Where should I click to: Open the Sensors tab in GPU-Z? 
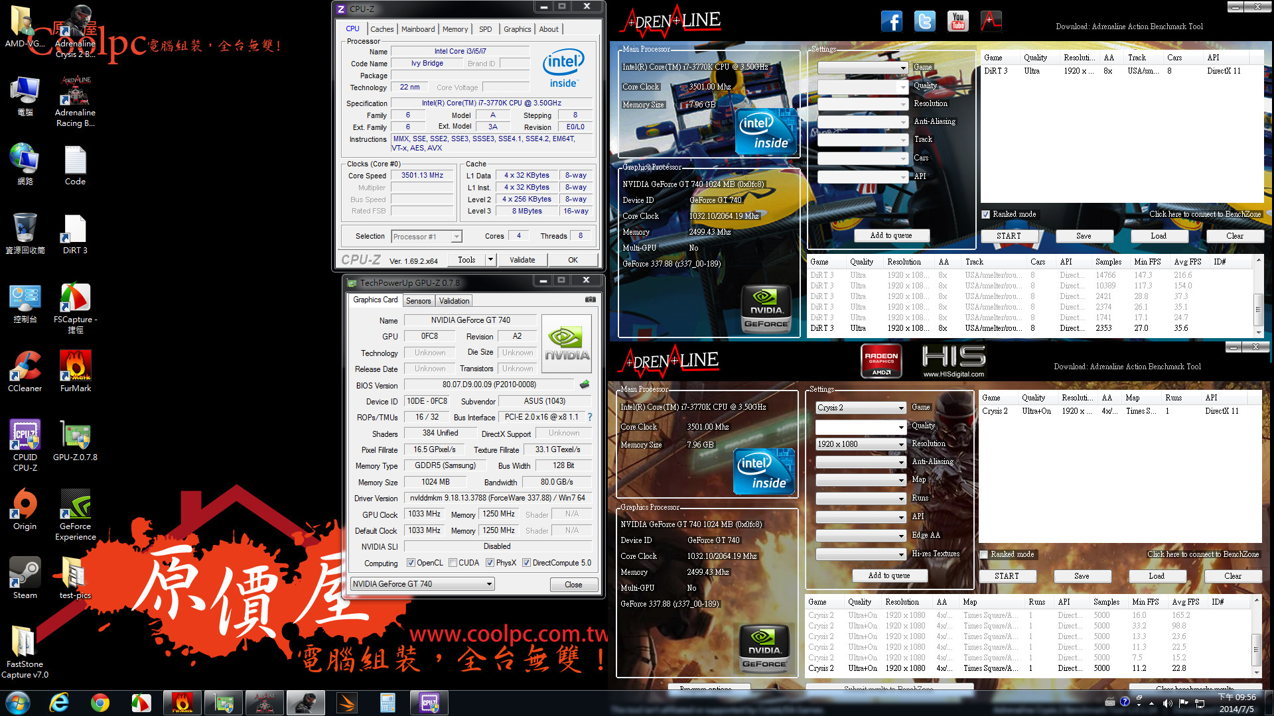pos(418,301)
